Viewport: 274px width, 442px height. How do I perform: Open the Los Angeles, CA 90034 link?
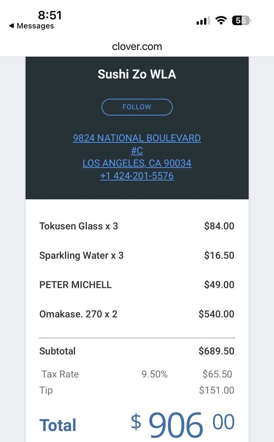click(137, 163)
